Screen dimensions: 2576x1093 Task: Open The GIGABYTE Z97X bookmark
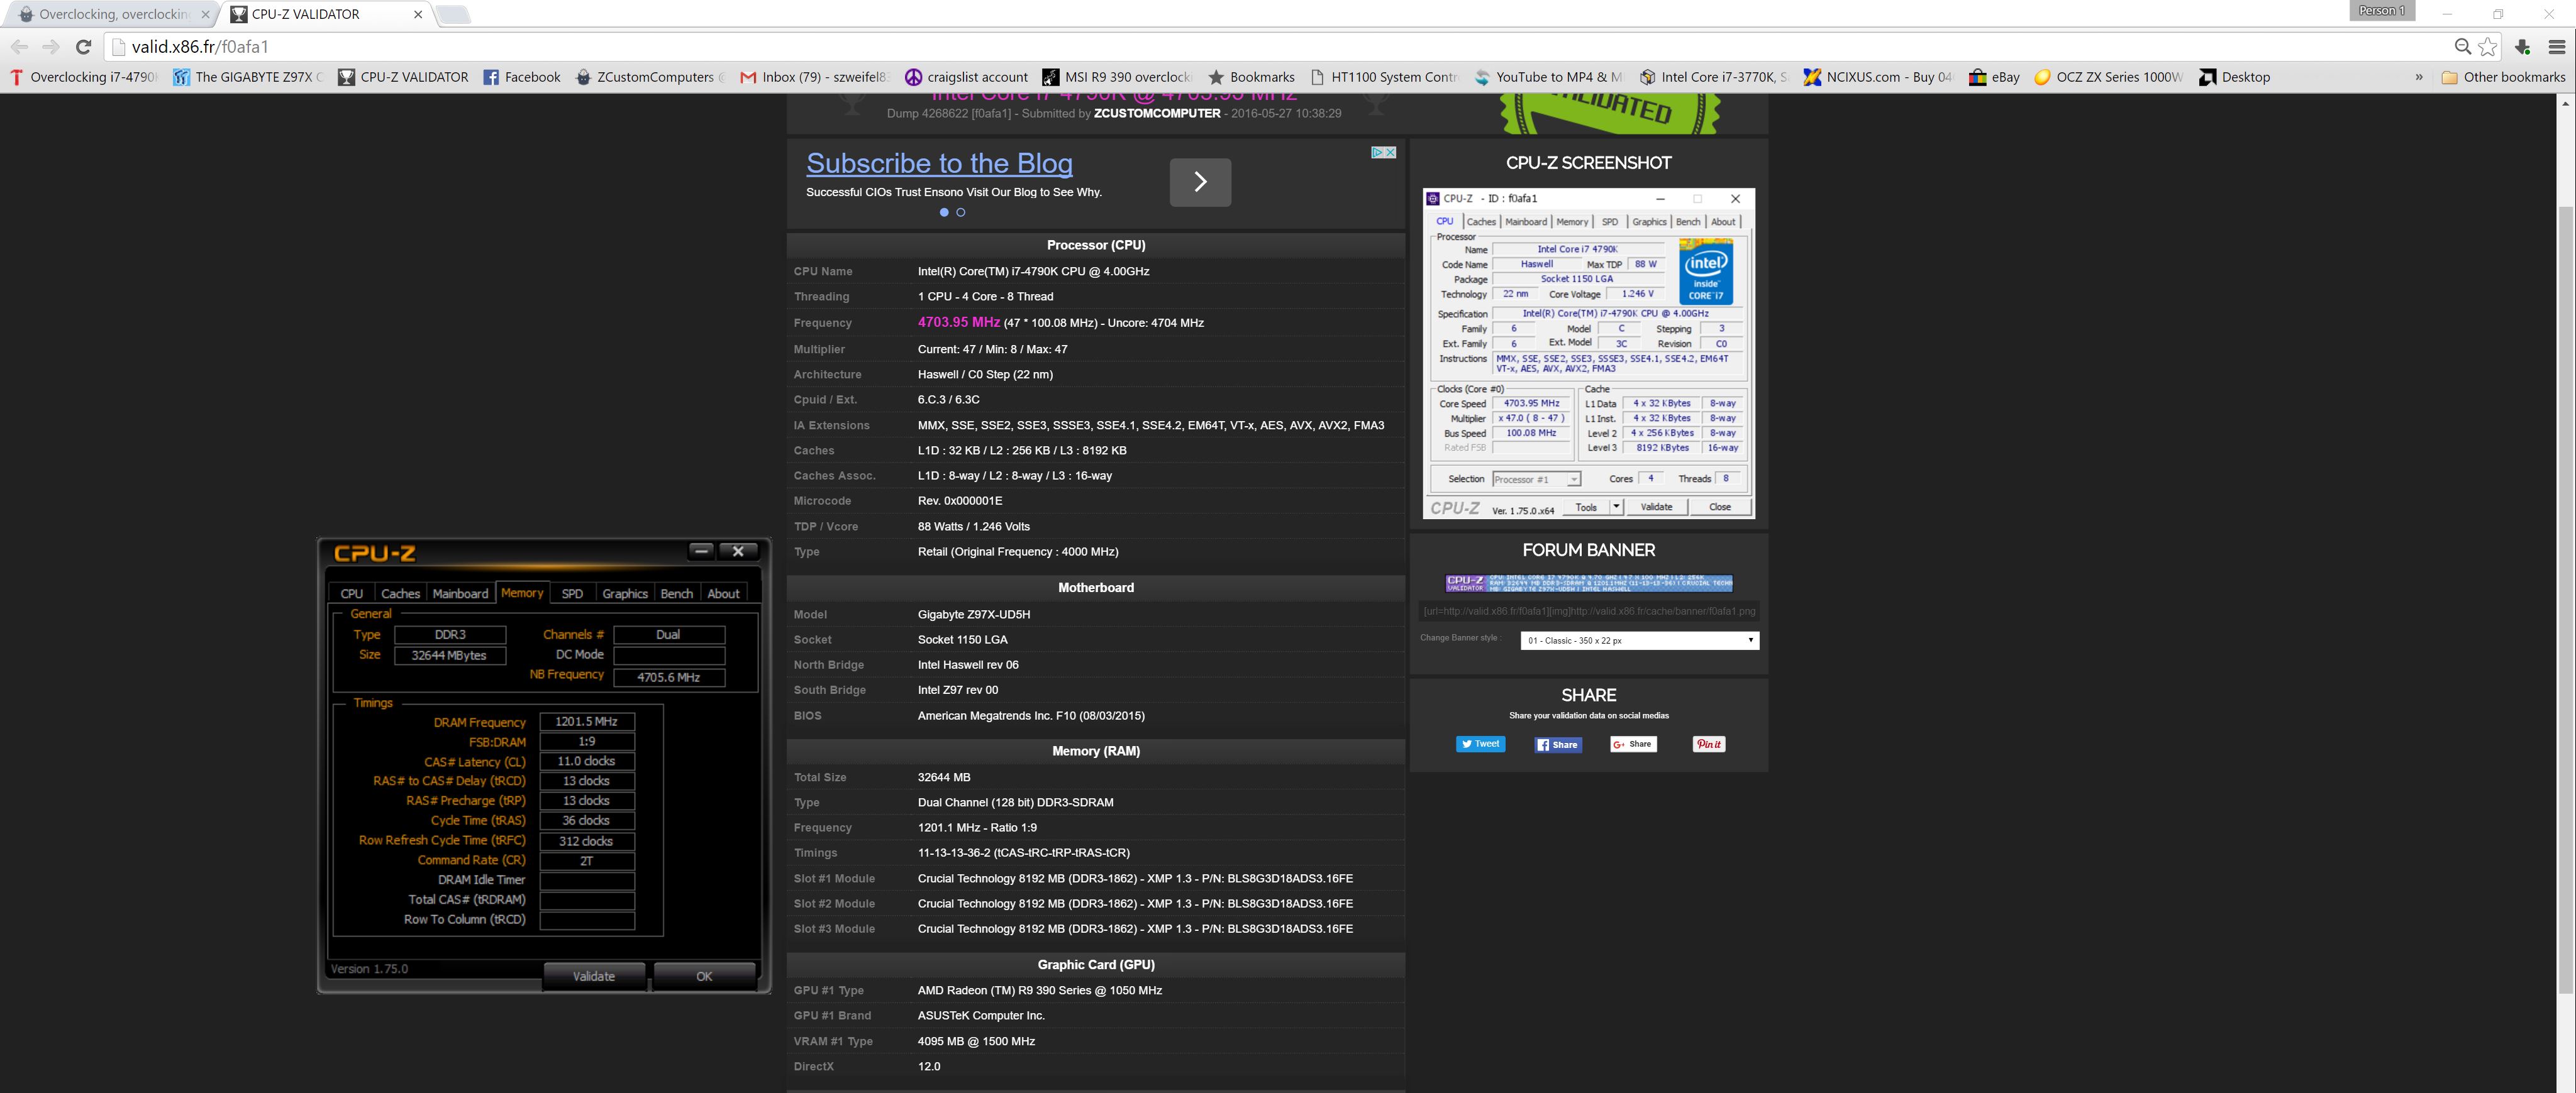point(248,77)
